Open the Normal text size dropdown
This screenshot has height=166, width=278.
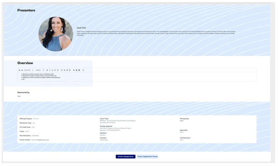[x=40, y=70]
